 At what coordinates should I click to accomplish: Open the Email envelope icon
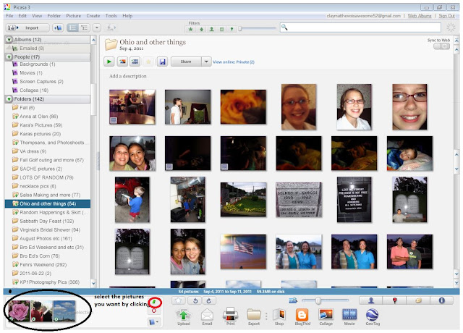[x=207, y=315]
